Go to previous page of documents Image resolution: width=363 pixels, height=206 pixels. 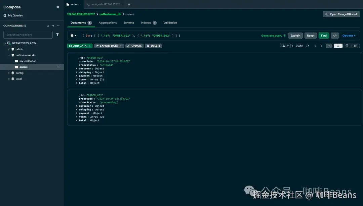click(x=315, y=46)
